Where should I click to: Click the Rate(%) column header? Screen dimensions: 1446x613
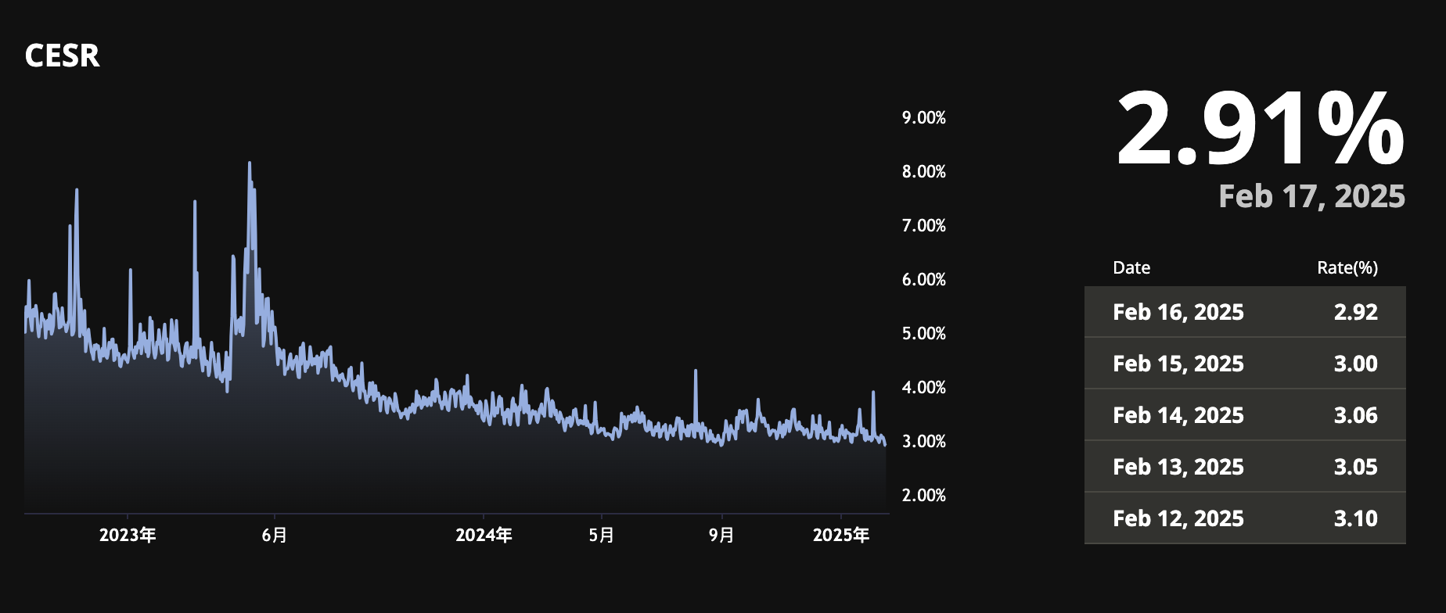(1347, 267)
